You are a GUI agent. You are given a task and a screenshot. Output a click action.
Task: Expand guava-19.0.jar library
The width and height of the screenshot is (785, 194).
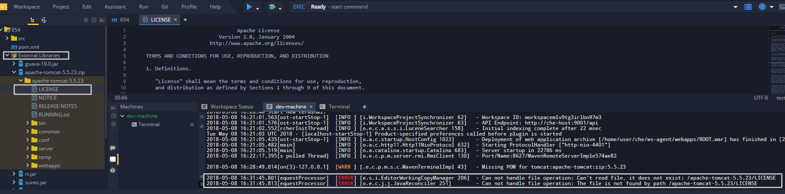(x=14, y=64)
